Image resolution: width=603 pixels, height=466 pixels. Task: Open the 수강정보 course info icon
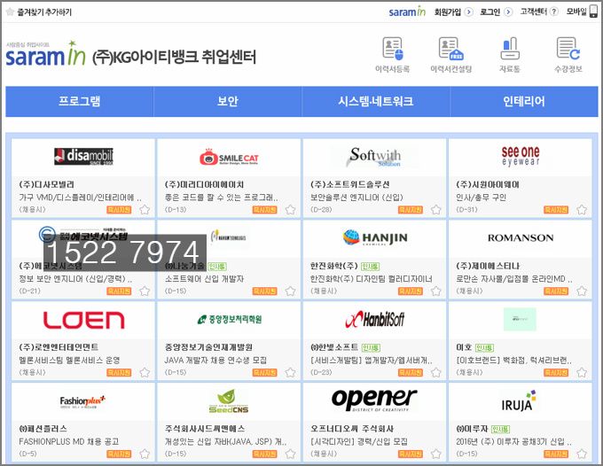pos(568,49)
